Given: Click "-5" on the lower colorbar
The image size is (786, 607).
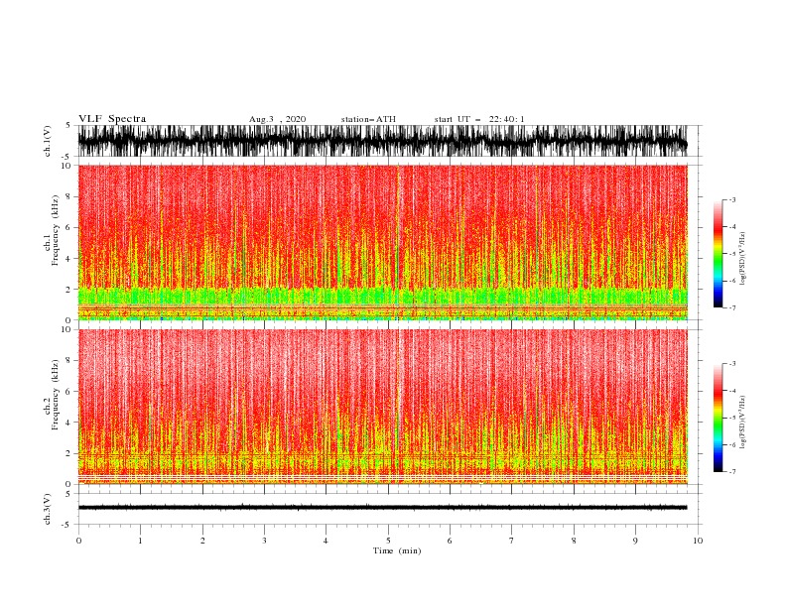Looking at the screenshot, I should point(732,418).
